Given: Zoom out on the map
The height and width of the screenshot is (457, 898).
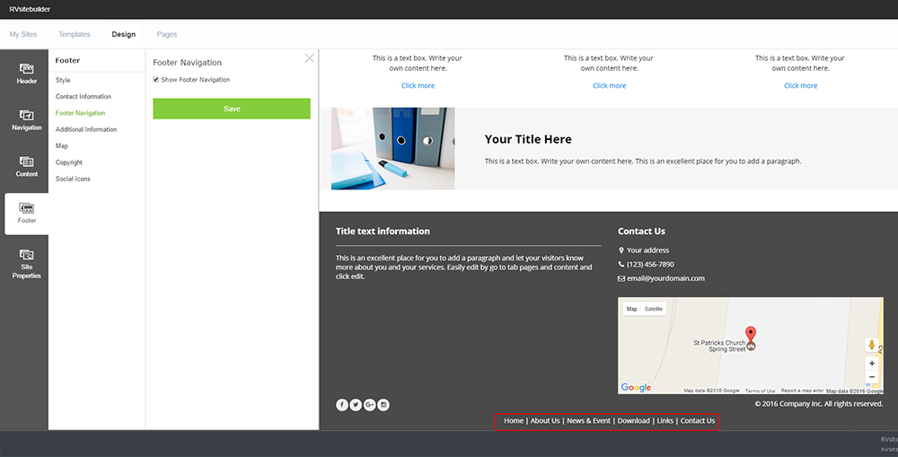Looking at the screenshot, I should [872, 377].
